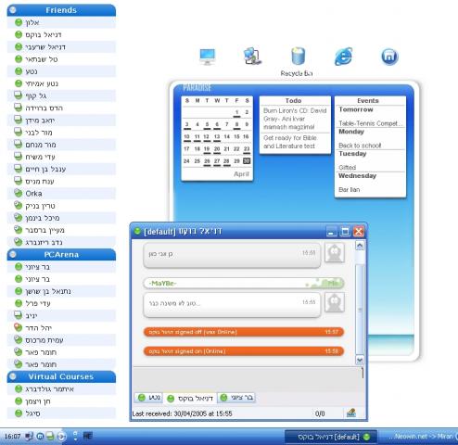
Task: Click the 'Back to school' Monday event
Action: tap(360, 146)
